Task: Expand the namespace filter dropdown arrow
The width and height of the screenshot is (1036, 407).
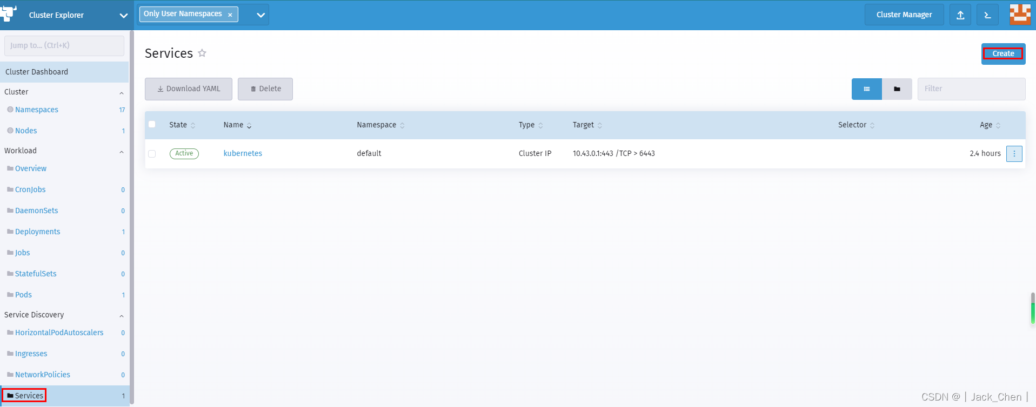Action: pyautogui.click(x=261, y=15)
